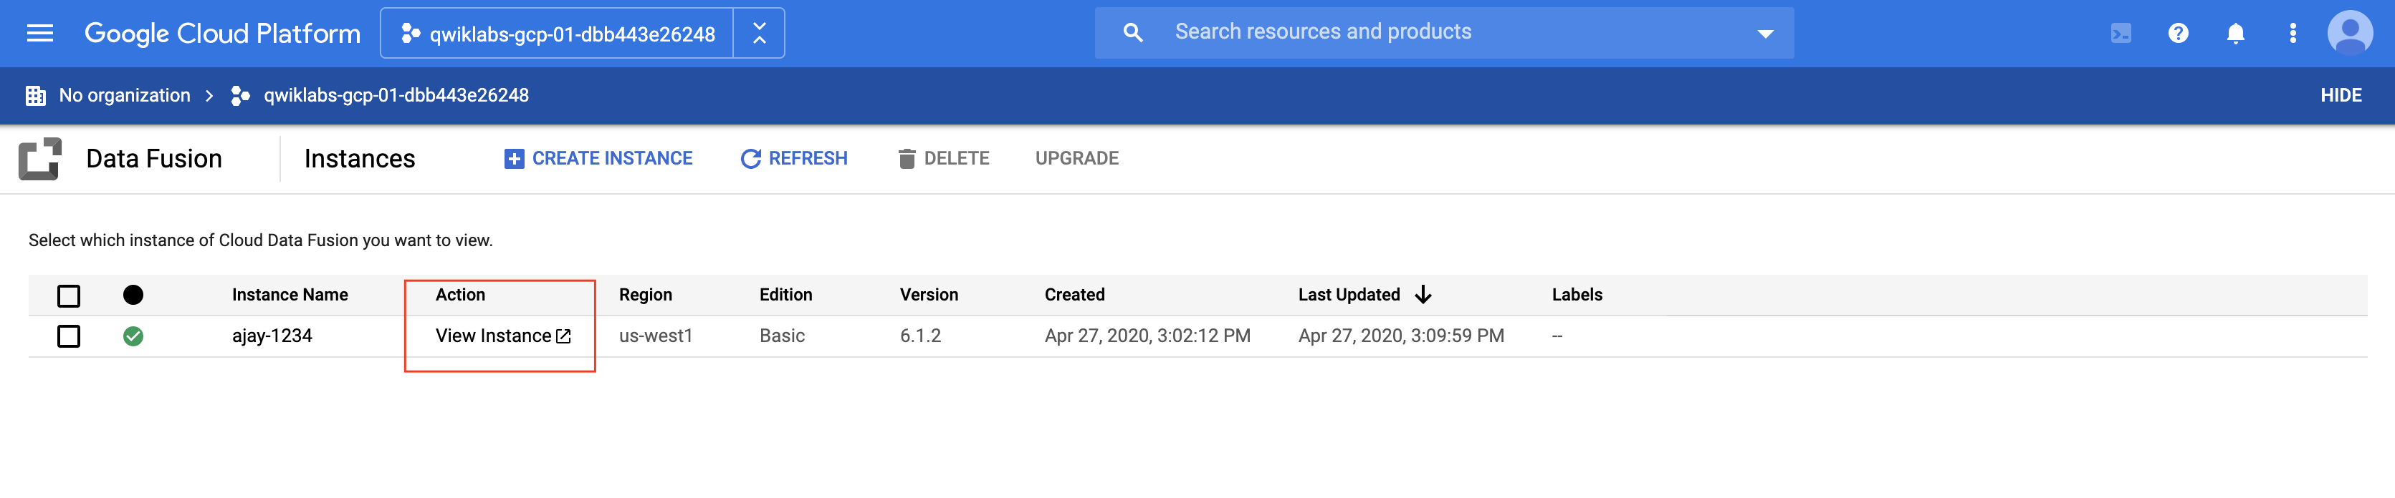Click last updated Apr 27, 2020, 3:09:59 PM

tap(1401, 336)
